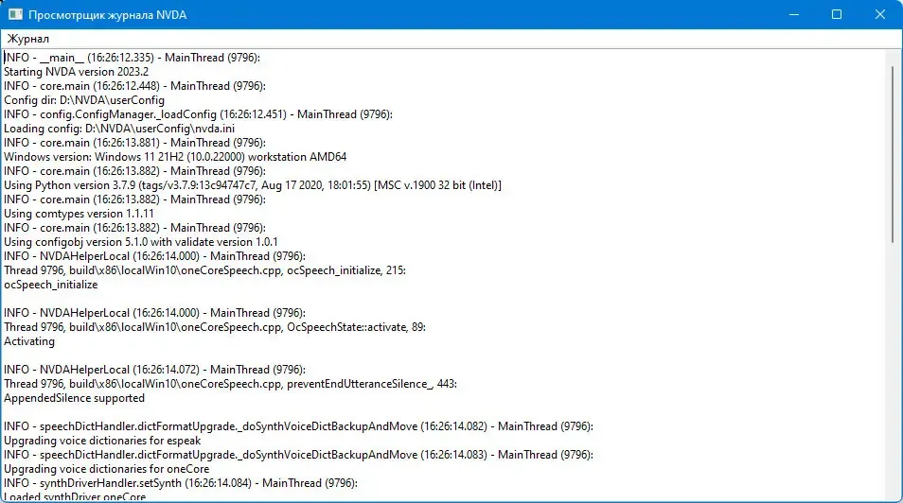
Task: Click the 'synthDriverHandler.setSynth' log line
Action: point(180,483)
